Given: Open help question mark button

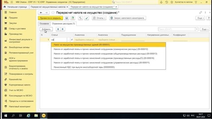Looking at the screenshot, I should (x=209, y=18).
